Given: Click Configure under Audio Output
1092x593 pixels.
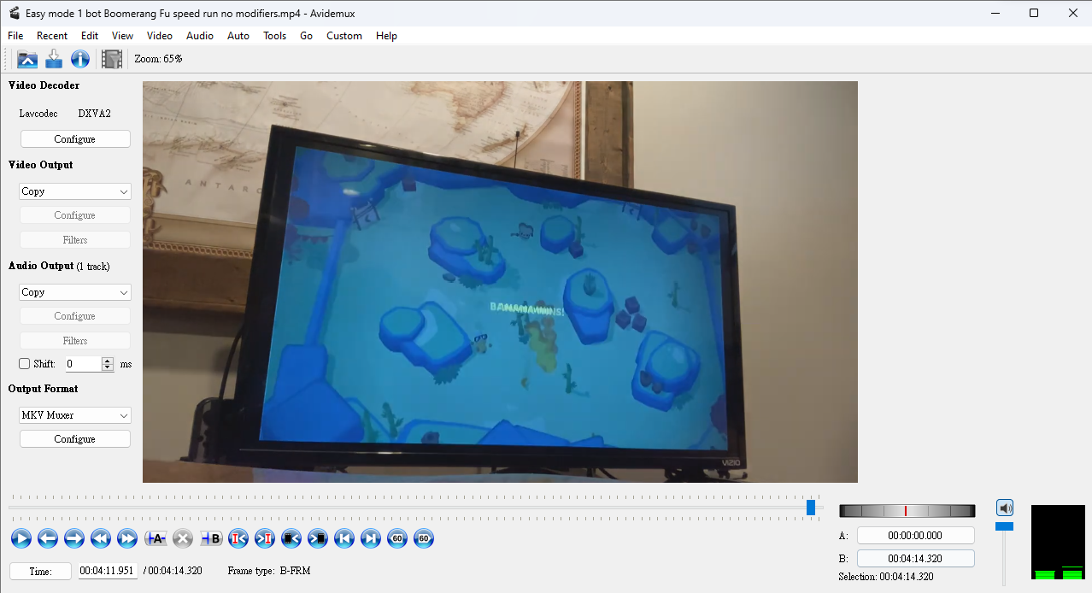Looking at the screenshot, I should pyautogui.click(x=75, y=316).
